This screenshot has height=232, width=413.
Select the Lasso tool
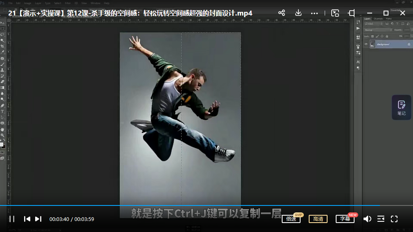point(2,34)
